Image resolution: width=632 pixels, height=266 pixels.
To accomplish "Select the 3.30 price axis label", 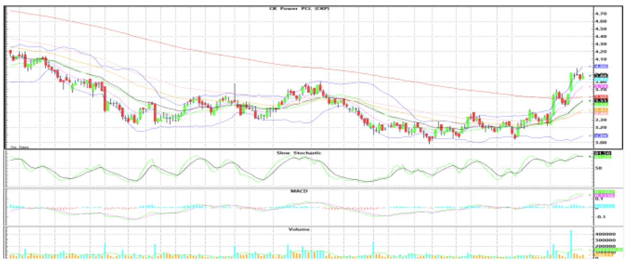I will (601, 120).
